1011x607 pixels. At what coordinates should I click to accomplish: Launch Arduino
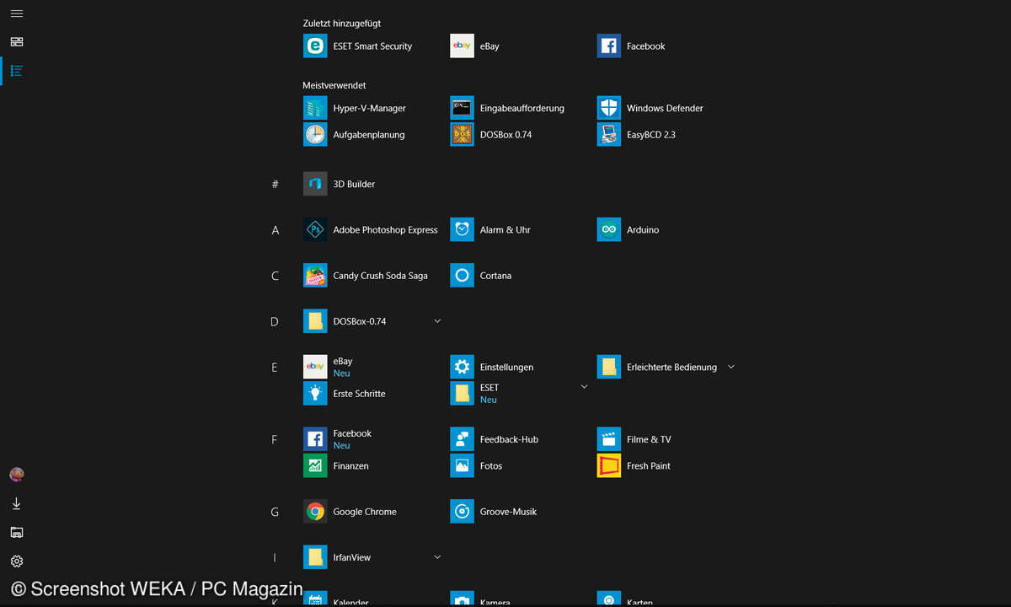pos(629,229)
